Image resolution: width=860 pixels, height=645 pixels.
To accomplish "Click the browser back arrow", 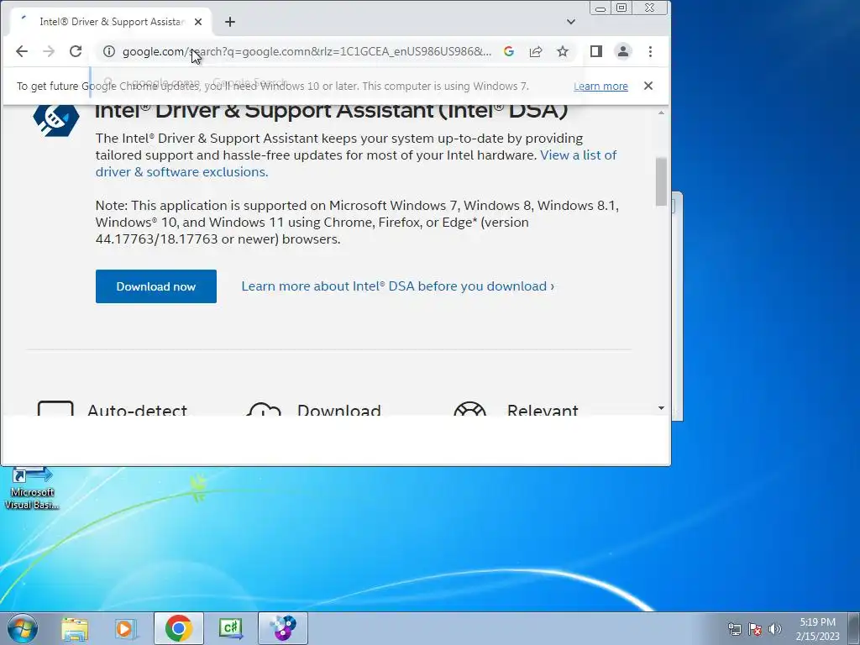I will click(21, 51).
